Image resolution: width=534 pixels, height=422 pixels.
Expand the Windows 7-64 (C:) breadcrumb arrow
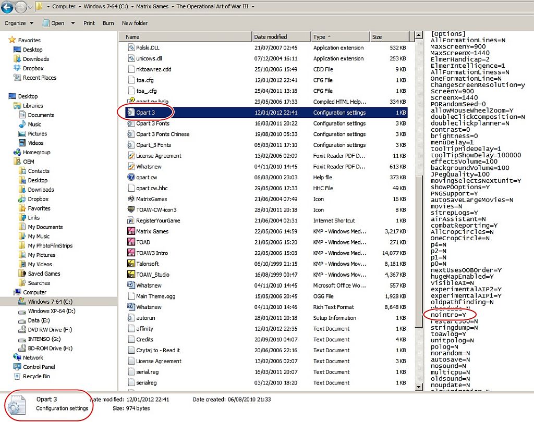[132, 6]
